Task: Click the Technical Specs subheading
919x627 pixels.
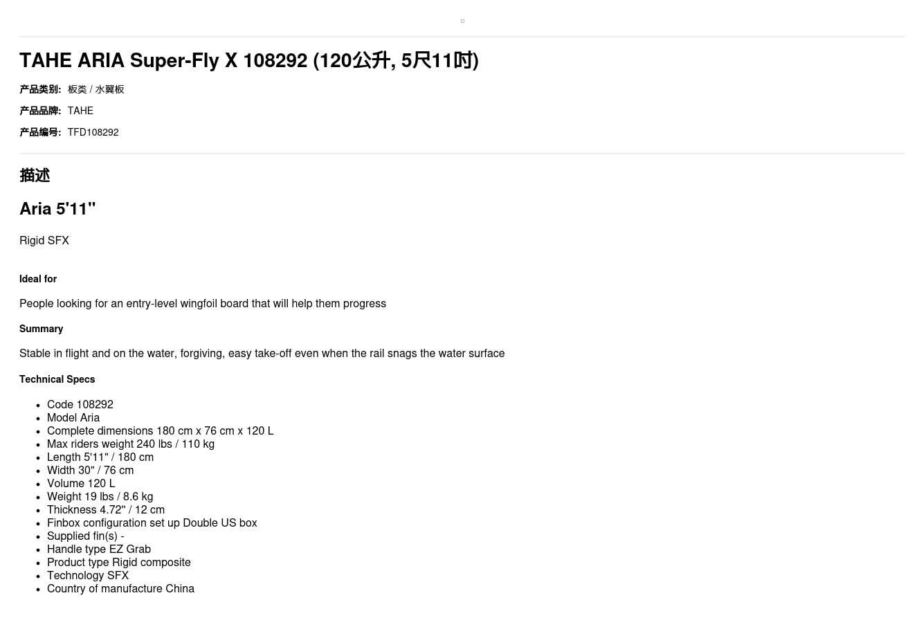Action: pyautogui.click(x=57, y=379)
